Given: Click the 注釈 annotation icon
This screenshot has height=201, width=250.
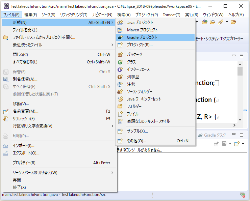Looking at the screenshot, I should 120,84.
